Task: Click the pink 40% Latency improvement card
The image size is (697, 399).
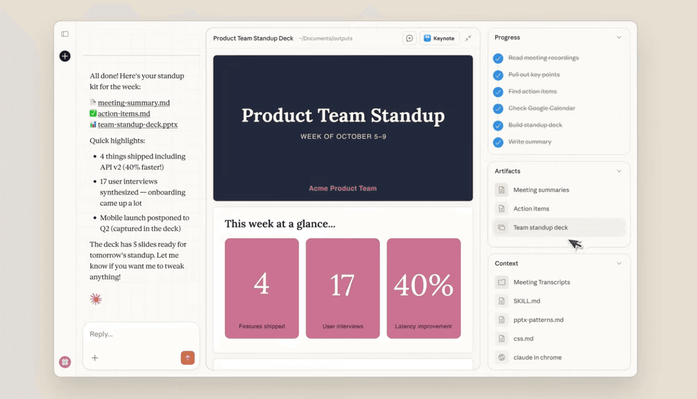Action: point(423,288)
